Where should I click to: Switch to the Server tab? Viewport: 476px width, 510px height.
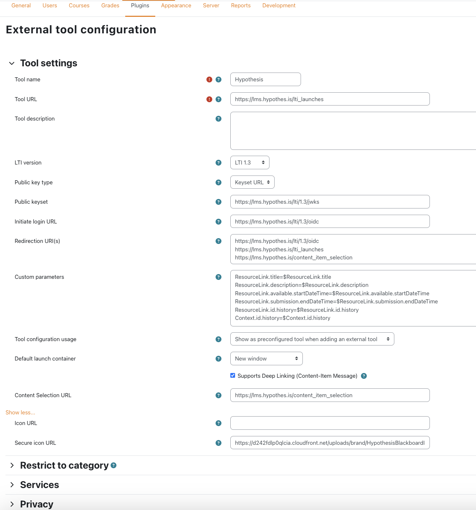tap(211, 5)
